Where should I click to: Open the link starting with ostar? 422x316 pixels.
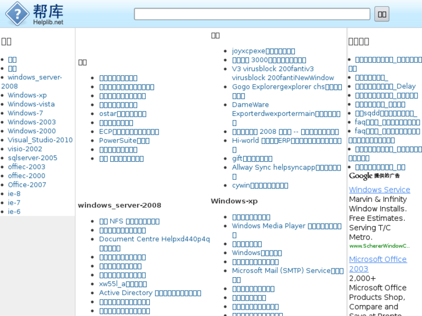(x=122, y=114)
